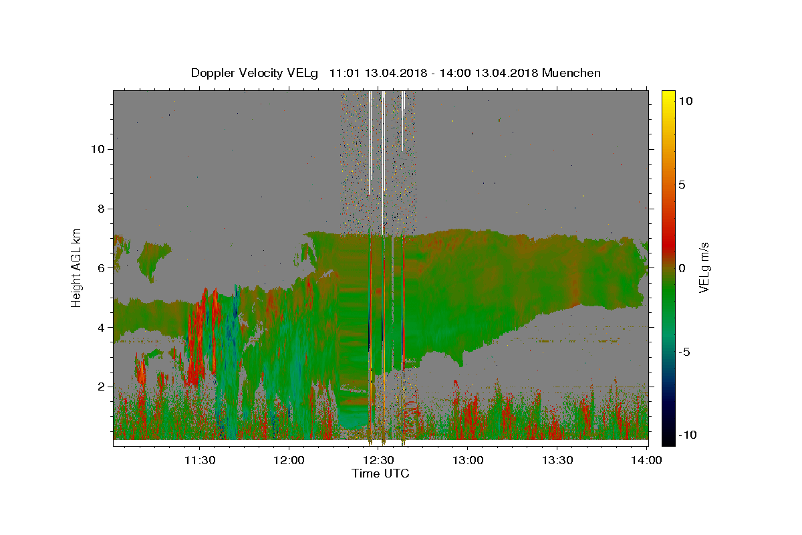
Task: Click the '12:30' time axis label
Action: [378, 460]
